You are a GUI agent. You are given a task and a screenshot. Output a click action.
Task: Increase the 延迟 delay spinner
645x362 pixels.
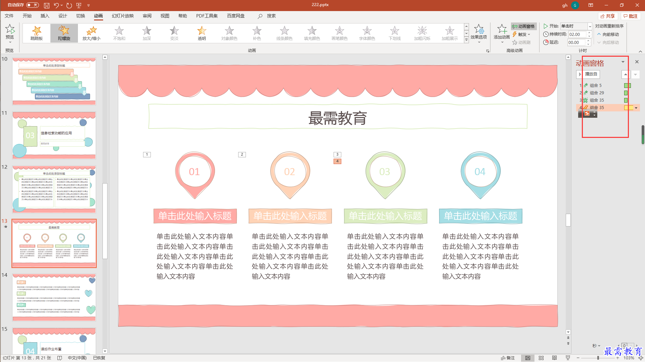coord(588,41)
